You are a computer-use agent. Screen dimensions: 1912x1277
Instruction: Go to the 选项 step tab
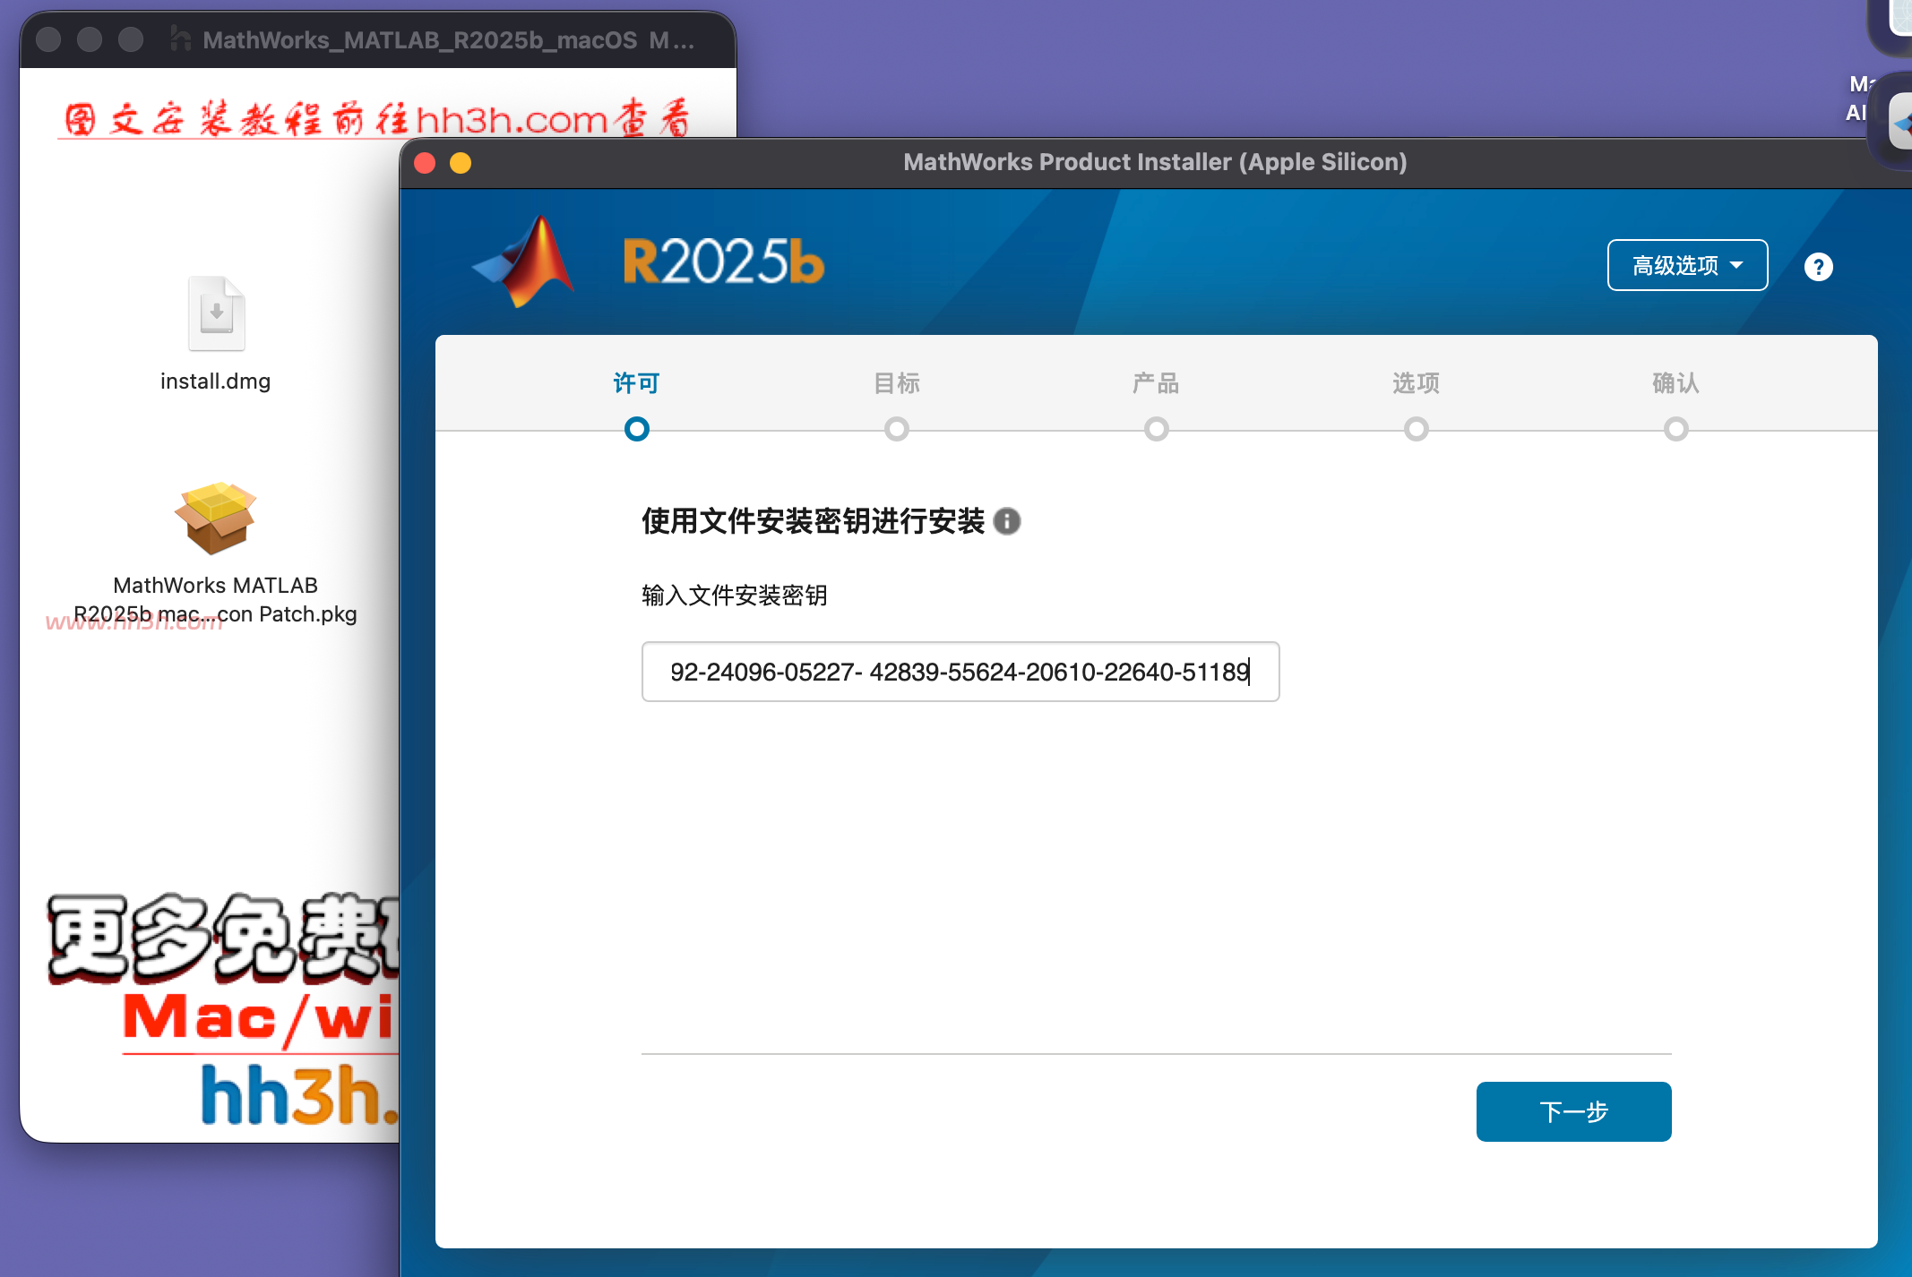pos(1416,383)
